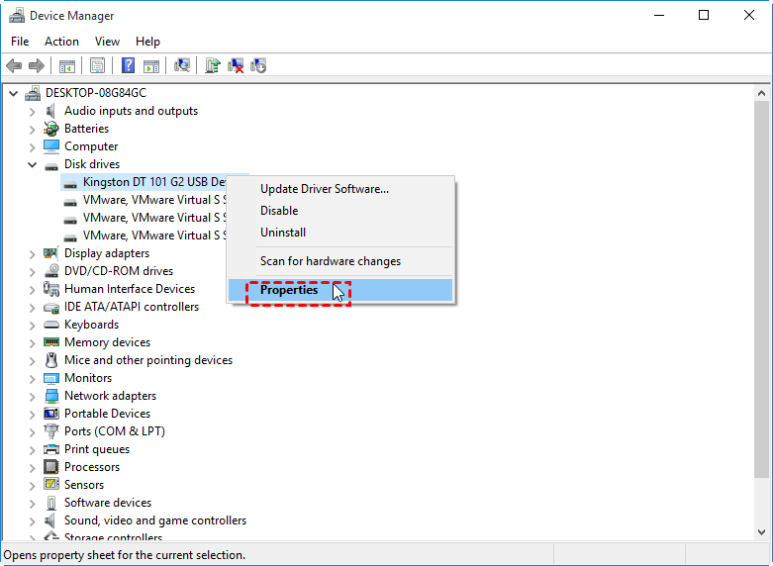This screenshot has width=773, height=566.
Task: Select the Mice and other pointing devices label
Action: tap(148, 360)
